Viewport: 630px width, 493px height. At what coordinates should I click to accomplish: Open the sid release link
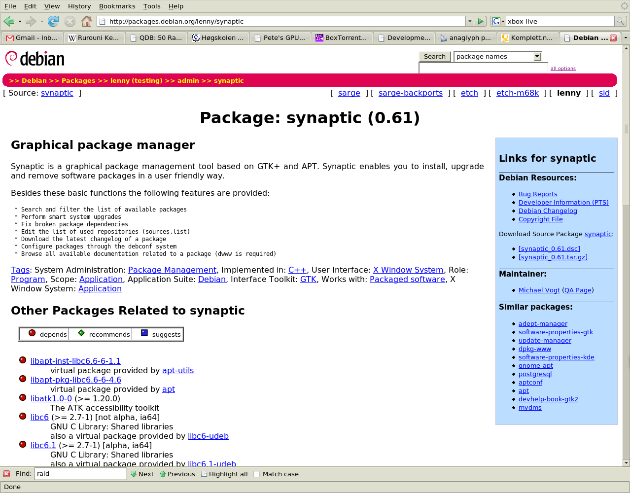(x=604, y=93)
